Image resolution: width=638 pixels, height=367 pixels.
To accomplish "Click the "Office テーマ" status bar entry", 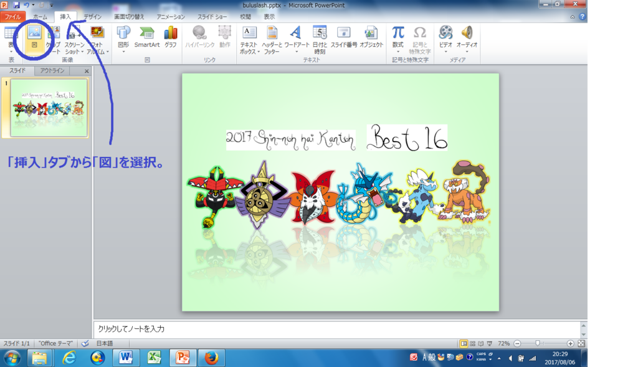I will pyautogui.click(x=55, y=343).
